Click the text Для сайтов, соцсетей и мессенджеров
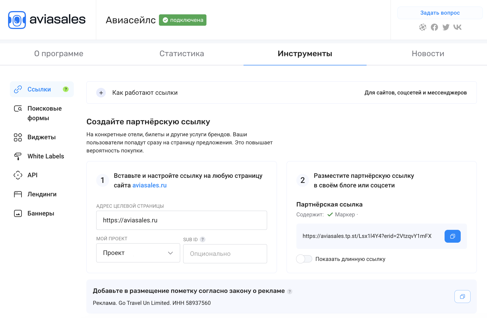The height and width of the screenshot is (318, 487). pyautogui.click(x=416, y=93)
